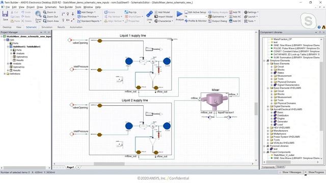Click the Zoom Out tool
This screenshot has height=183, width=326.
pos(50,17)
